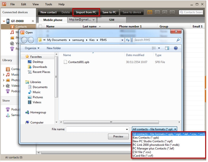Viewport: 208px width, 162px height.
Task: Choose vCard file (*.vcf) format option
Action: [143, 156]
